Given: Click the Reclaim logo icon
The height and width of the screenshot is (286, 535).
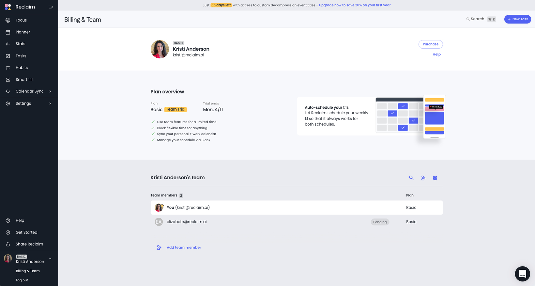Looking at the screenshot, I should coord(8,7).
